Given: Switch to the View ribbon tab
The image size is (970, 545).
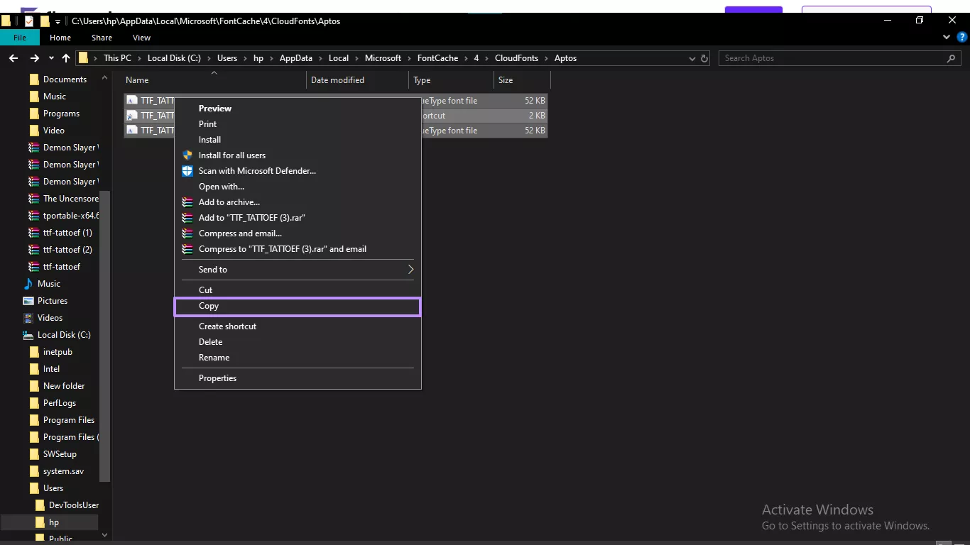Looking at the screenshot, I should point(141,38).
